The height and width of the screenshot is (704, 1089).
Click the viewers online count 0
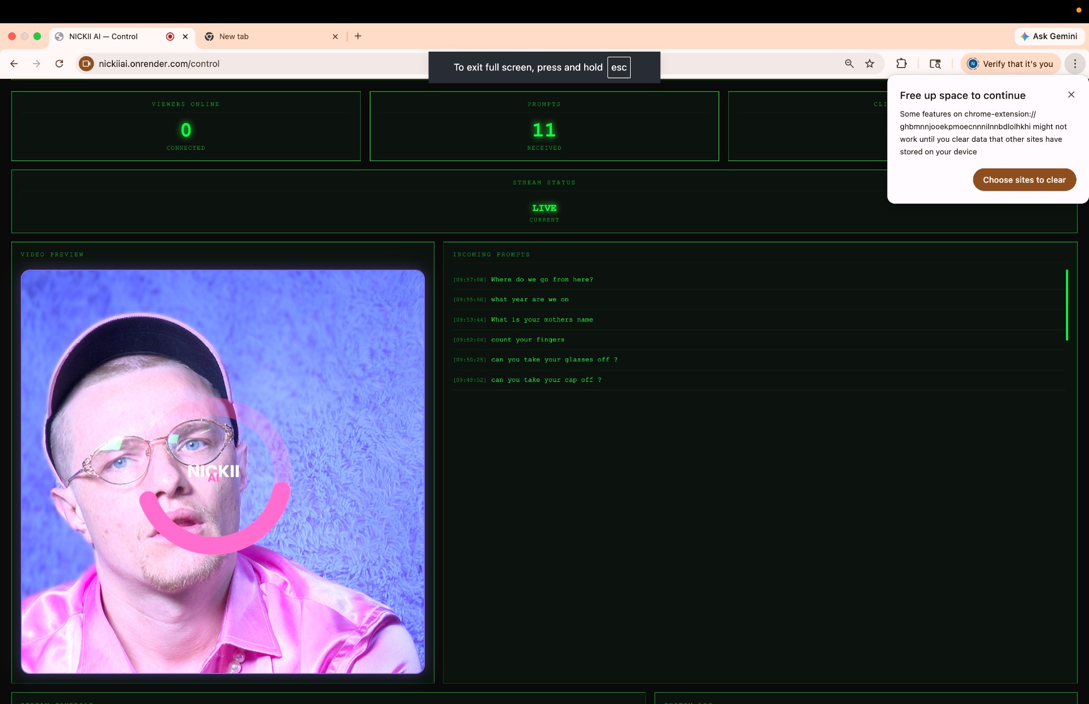(186, 130)
